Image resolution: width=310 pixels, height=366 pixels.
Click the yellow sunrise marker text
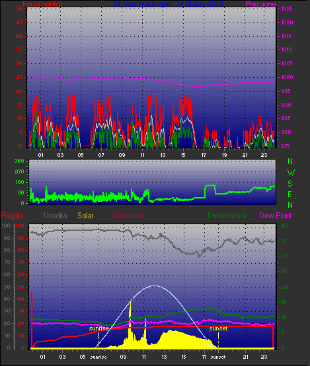point(98,328)
